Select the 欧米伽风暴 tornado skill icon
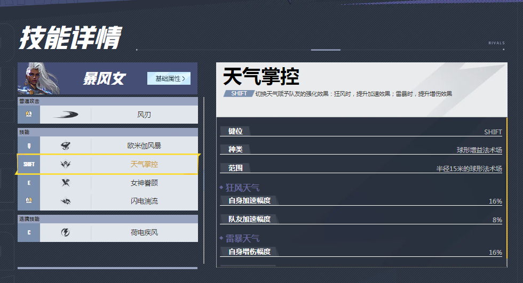The width and height of the screenshot is (523, 283). (65, 145)
